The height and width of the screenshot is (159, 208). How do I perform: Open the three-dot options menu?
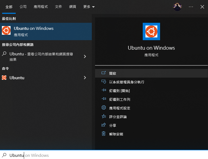[191, 7]
